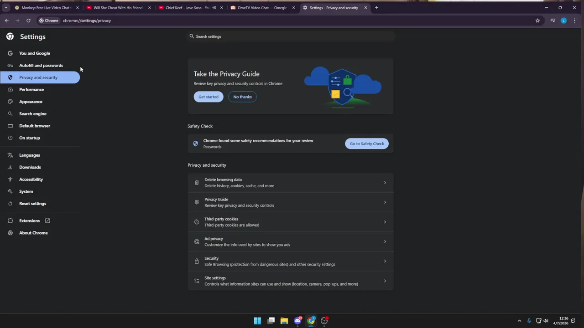The image size is (584, 328).
Task: Bookmark this page with the star icon
Action: click(537, 20)
